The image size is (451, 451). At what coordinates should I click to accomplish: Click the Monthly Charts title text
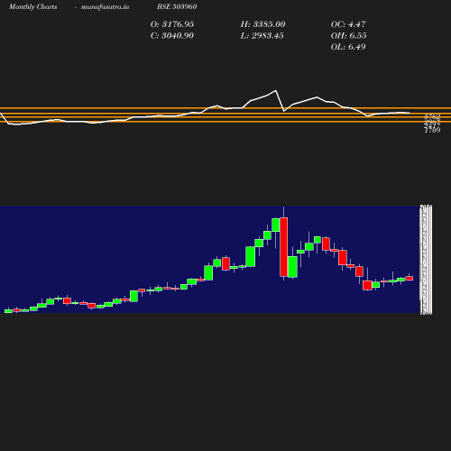32,6
